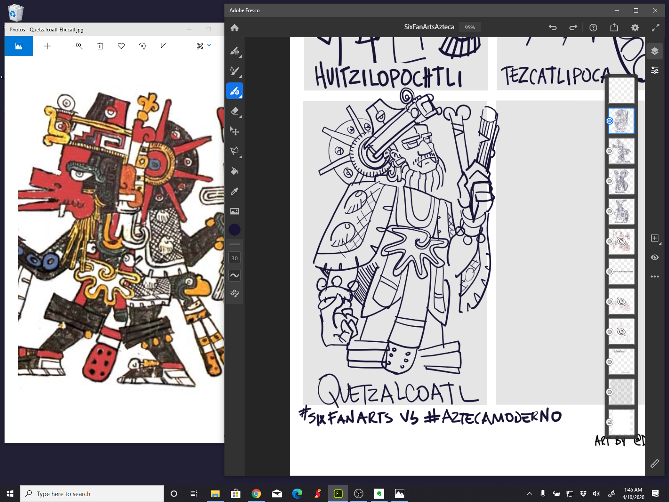The height and width of the screenshot is (502, 669).
Task: Open the Mail app from taskbar
Action: coord(276,494)
